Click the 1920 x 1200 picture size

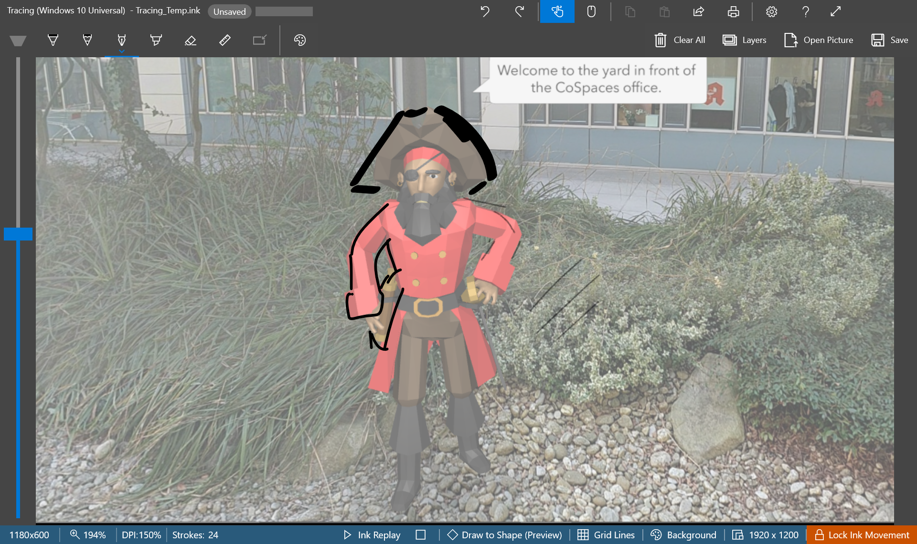766,535
